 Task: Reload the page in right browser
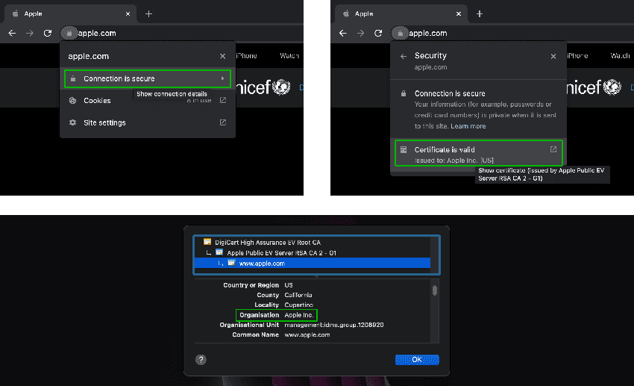point(378,33)
